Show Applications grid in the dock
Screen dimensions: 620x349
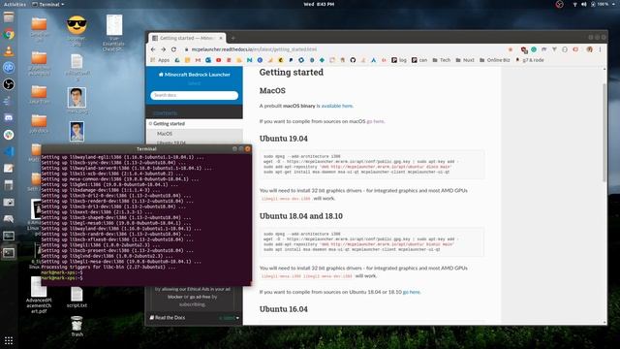pos(9,340)
